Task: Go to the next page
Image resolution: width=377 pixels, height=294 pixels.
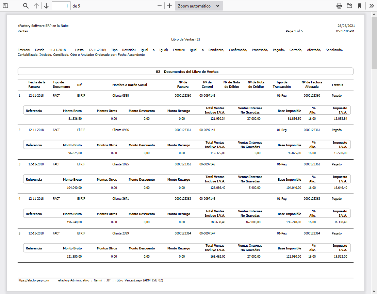Action: coord(46,6)
